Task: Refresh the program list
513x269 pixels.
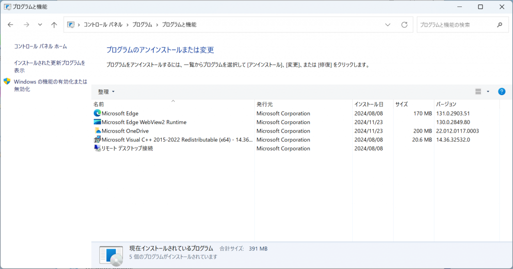Action: tap(404, 24)
